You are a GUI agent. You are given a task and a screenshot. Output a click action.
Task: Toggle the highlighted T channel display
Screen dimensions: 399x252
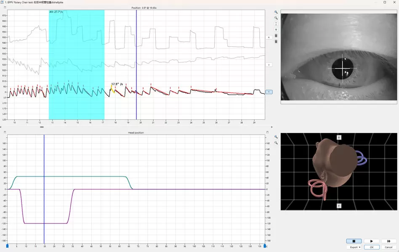(269, 92)
